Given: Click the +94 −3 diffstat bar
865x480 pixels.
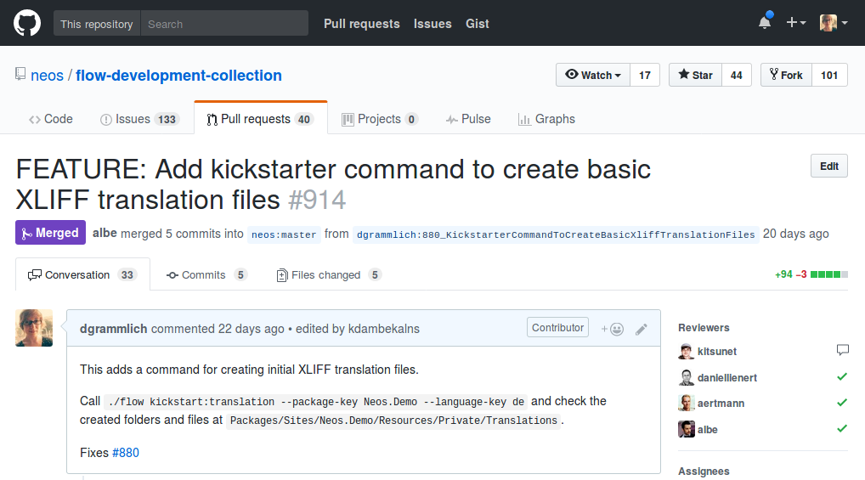Looking at the screenshot, I should coord(811,274).
